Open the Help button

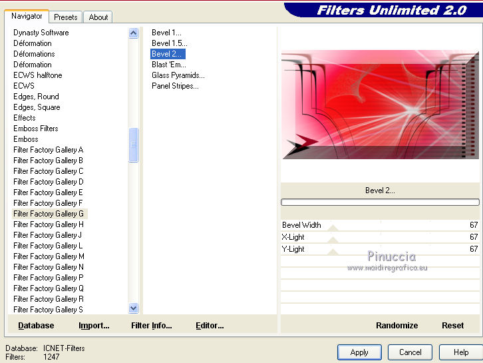[461, 352]
